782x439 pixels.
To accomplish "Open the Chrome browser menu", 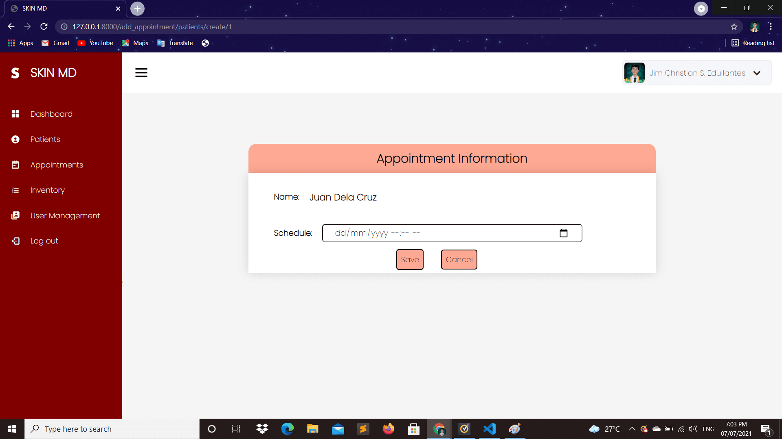I will click(x=770, y=26).
